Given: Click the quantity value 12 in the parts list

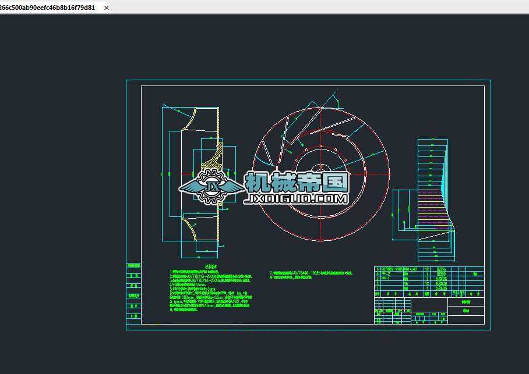Looking at the screenshot, I should [x=426, y=269].
